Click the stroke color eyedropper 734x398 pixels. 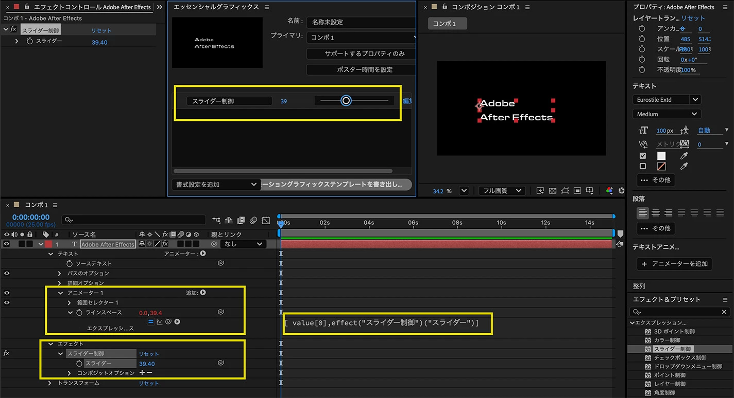pyautogui.click(x=684, y=166)
